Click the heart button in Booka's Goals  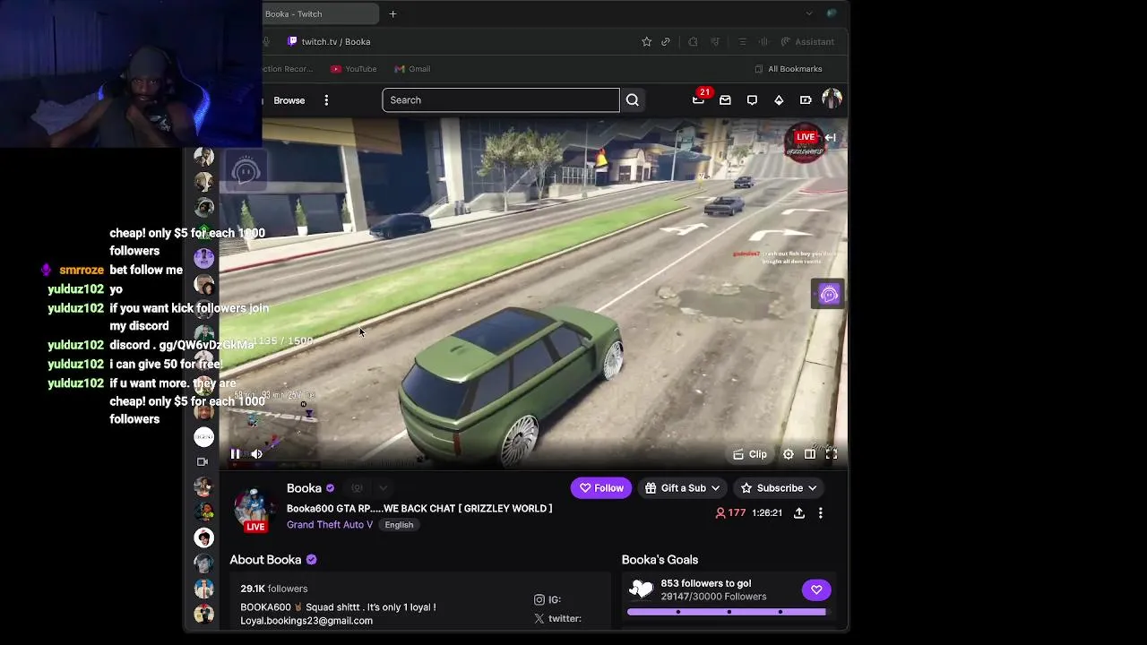[x=816, y=590]
